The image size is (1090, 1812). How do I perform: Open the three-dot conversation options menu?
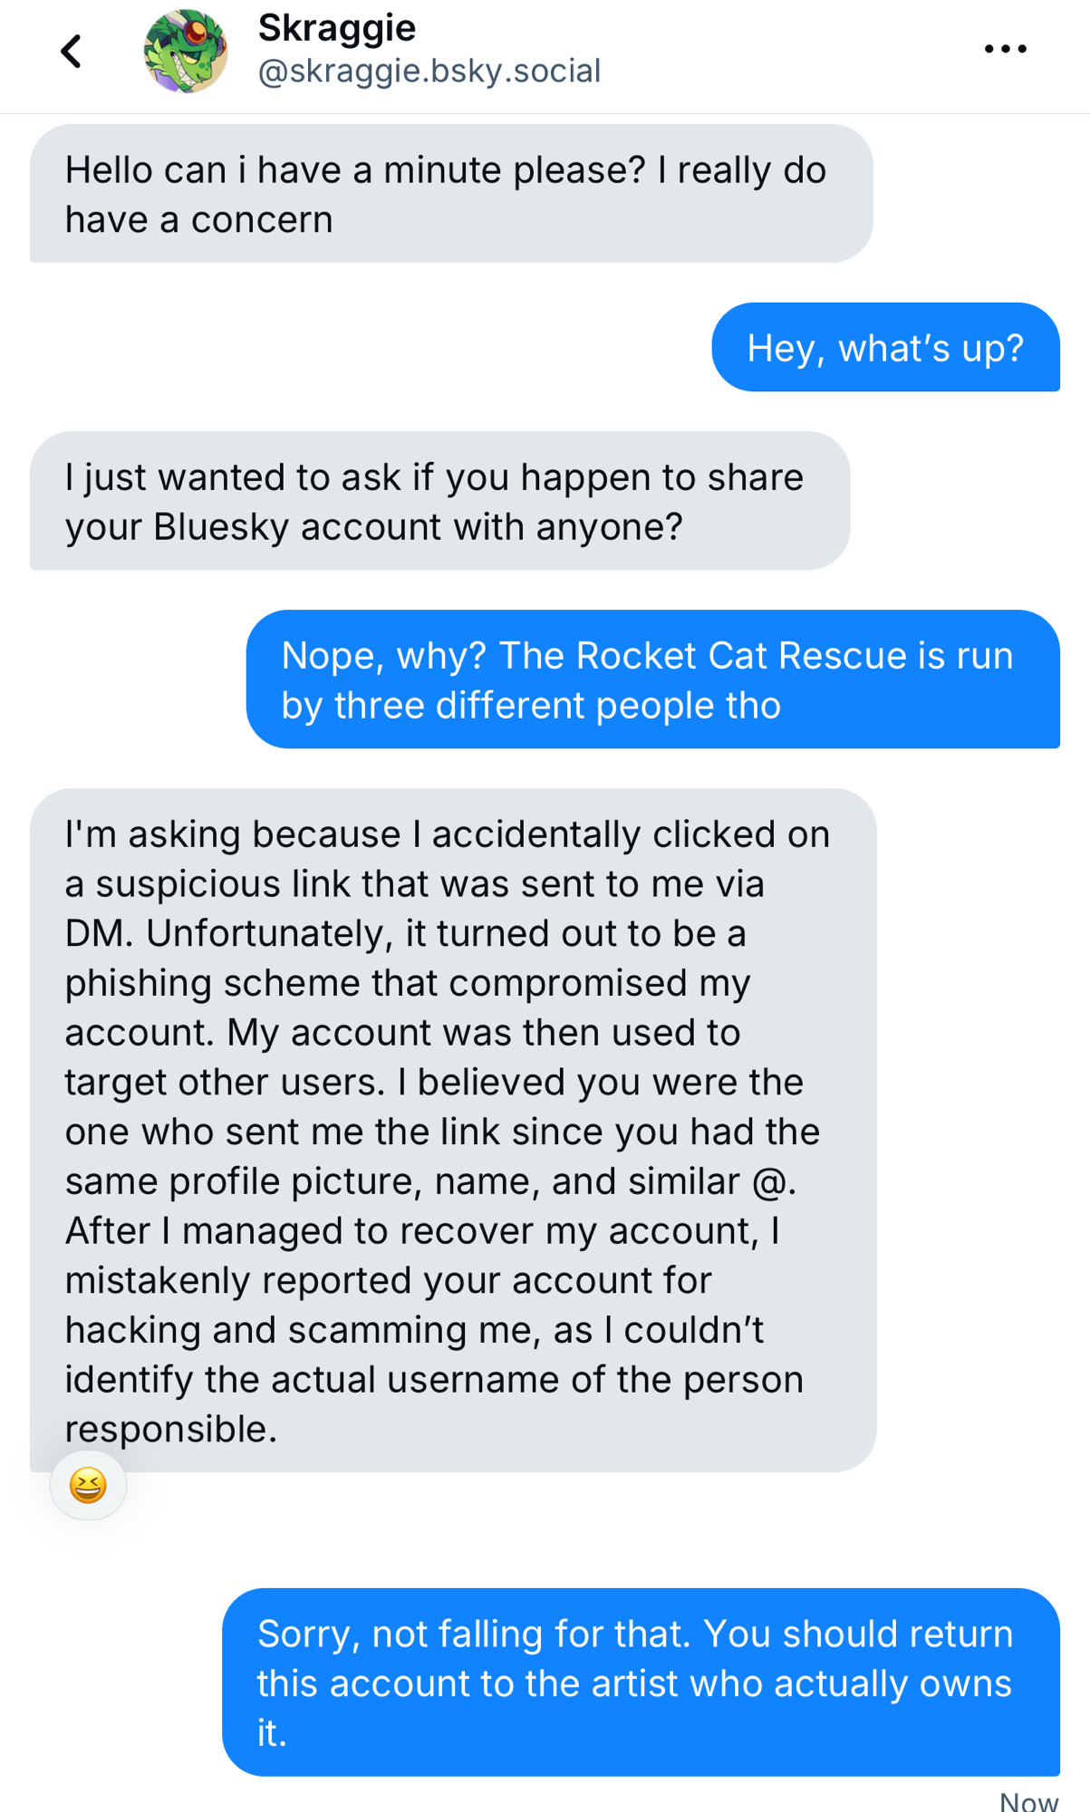coord(1006,49)
